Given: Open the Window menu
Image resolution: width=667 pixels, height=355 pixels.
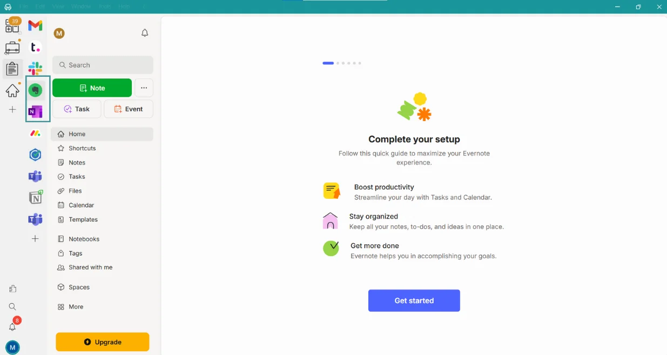Looking at the screenshot, I should click(x=81, y=6).
